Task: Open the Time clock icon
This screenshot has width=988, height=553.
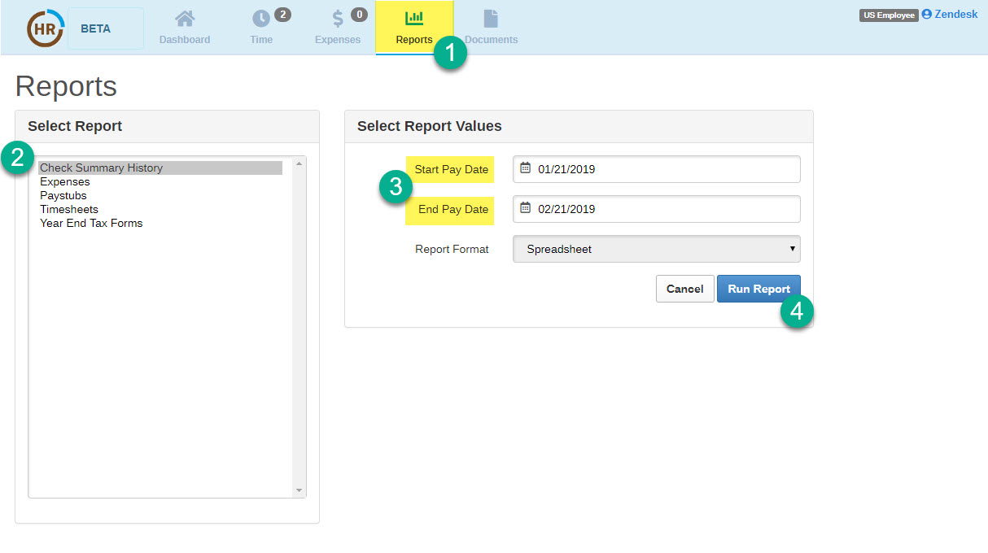Action: coord(261,19)
